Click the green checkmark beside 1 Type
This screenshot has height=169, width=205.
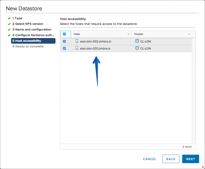tap(9, 18)
